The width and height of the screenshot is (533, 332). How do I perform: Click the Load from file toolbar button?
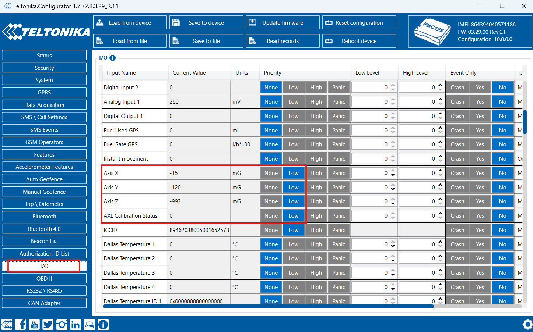[130, 41]
